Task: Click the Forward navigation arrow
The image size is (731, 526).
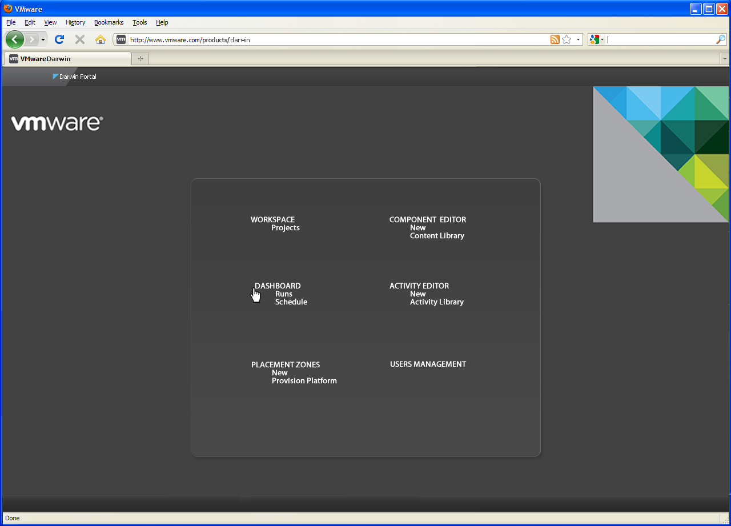Action: pos(32,39)
